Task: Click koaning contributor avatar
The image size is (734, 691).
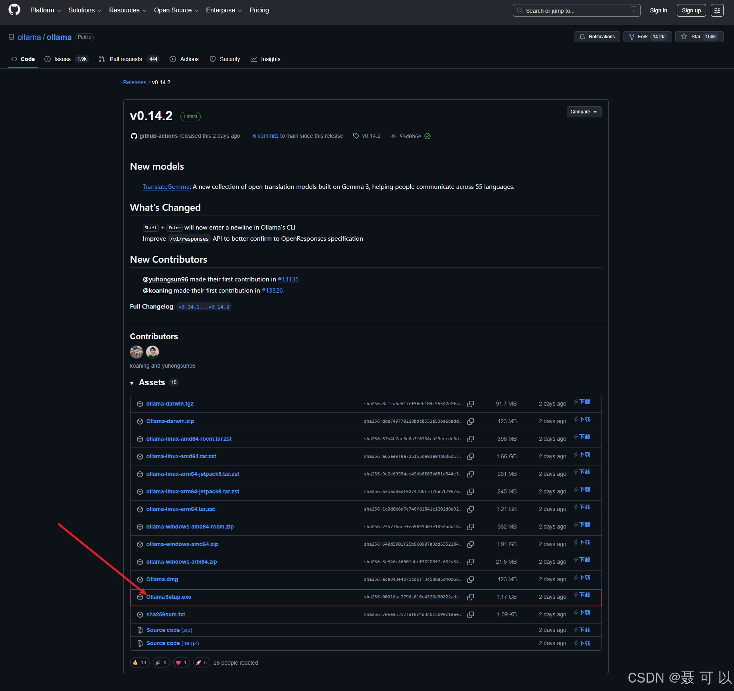Action: click(x=137, y=352)
